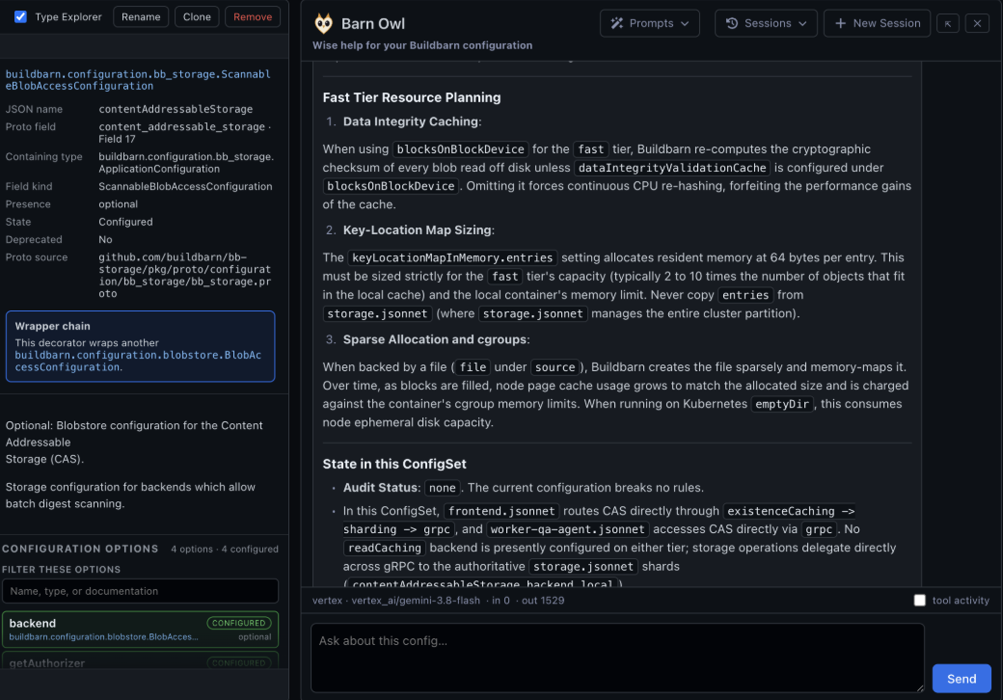Click the filter options search field
The width and height of the screenshot is (1003, 700).
(140, 591)
